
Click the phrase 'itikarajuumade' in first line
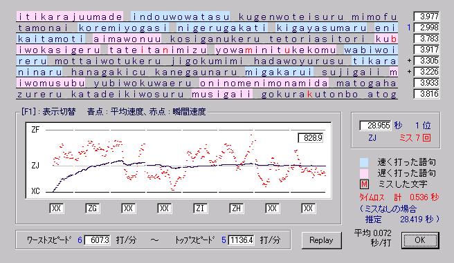(x=70, y=17)
